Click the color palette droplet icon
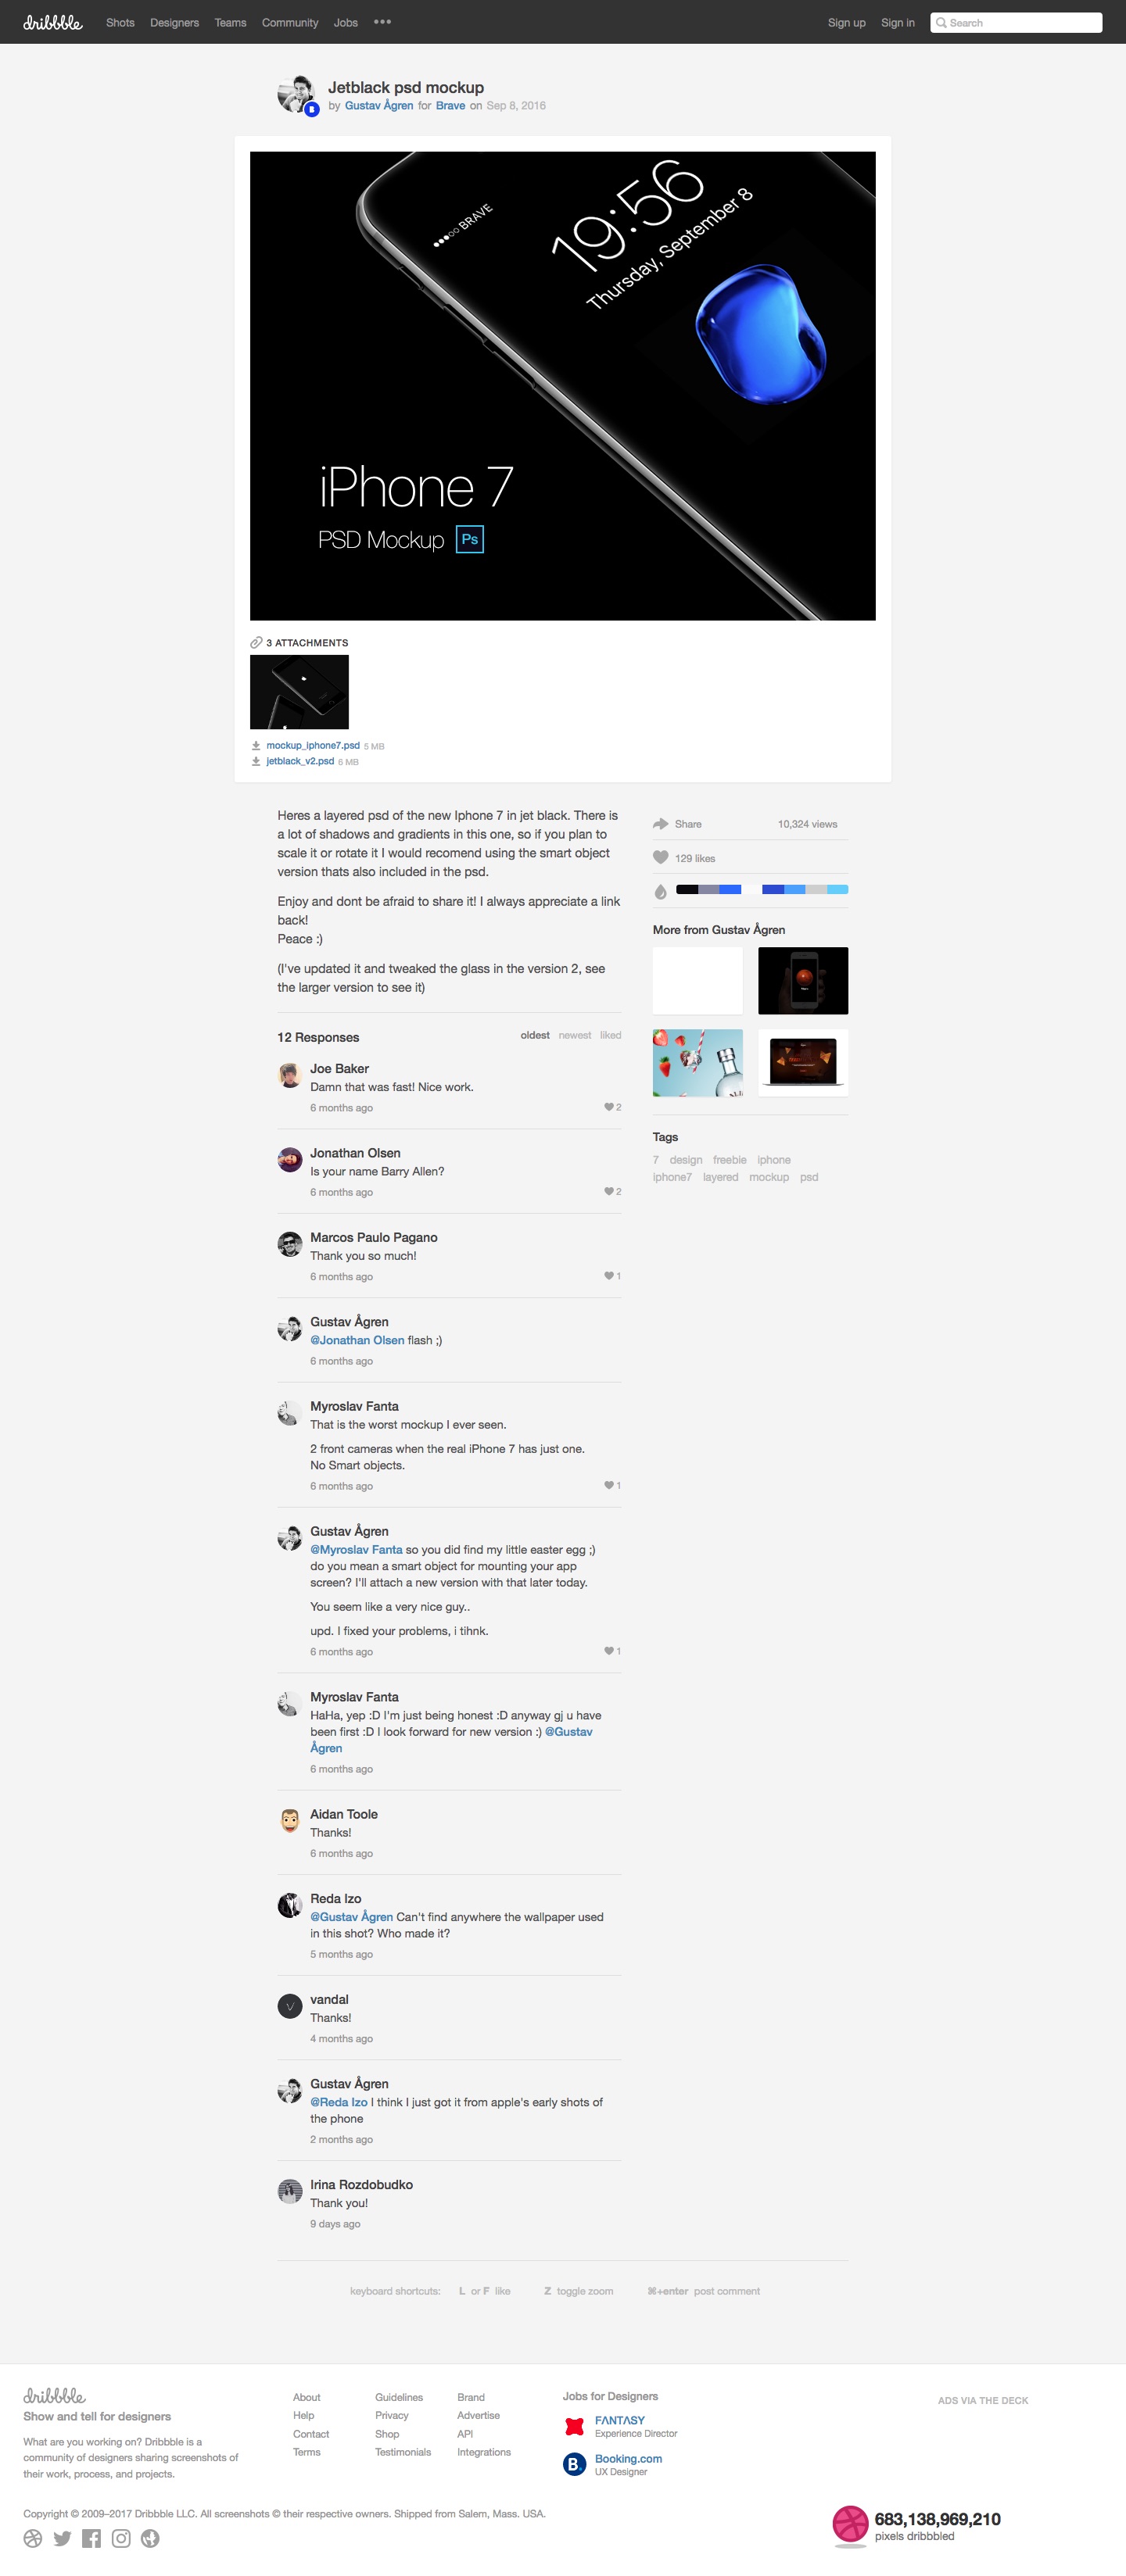This screenshot has width=1126, height=2576. (661, 891)
